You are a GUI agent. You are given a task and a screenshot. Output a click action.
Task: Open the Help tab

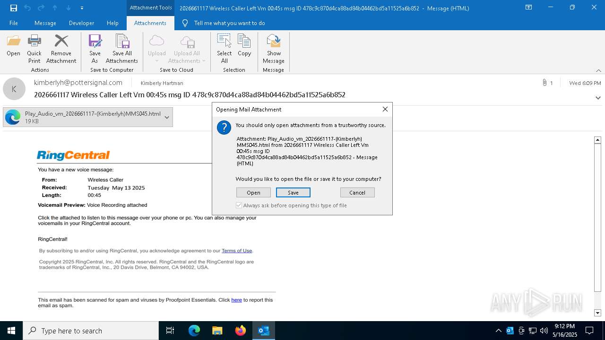click(x=112, y=23)
